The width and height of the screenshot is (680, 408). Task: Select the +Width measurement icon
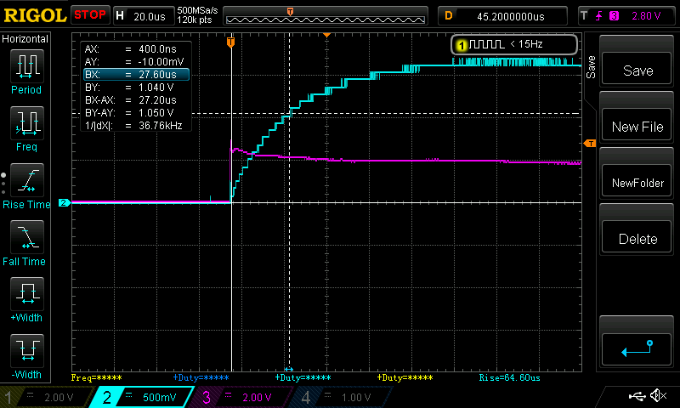[27, 298]
